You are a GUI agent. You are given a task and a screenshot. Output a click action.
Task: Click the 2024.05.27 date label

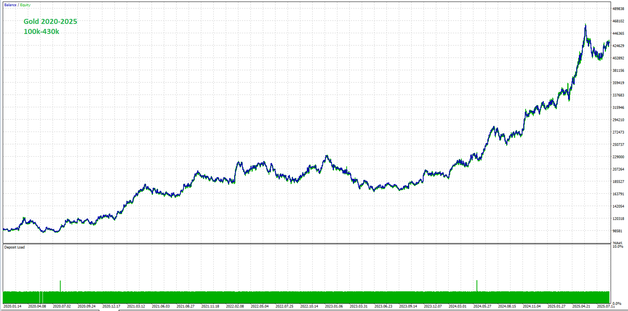tap(482, 306)
